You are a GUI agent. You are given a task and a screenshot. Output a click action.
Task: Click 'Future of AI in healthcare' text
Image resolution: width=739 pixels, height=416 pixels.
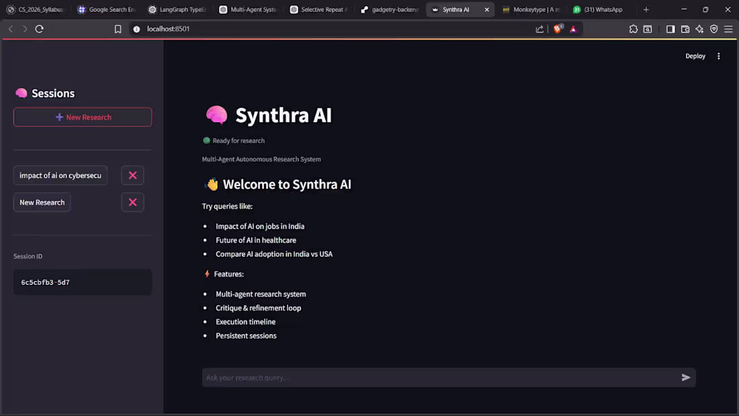(256, 240)
